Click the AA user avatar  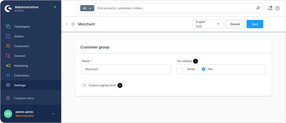(8, 114)
